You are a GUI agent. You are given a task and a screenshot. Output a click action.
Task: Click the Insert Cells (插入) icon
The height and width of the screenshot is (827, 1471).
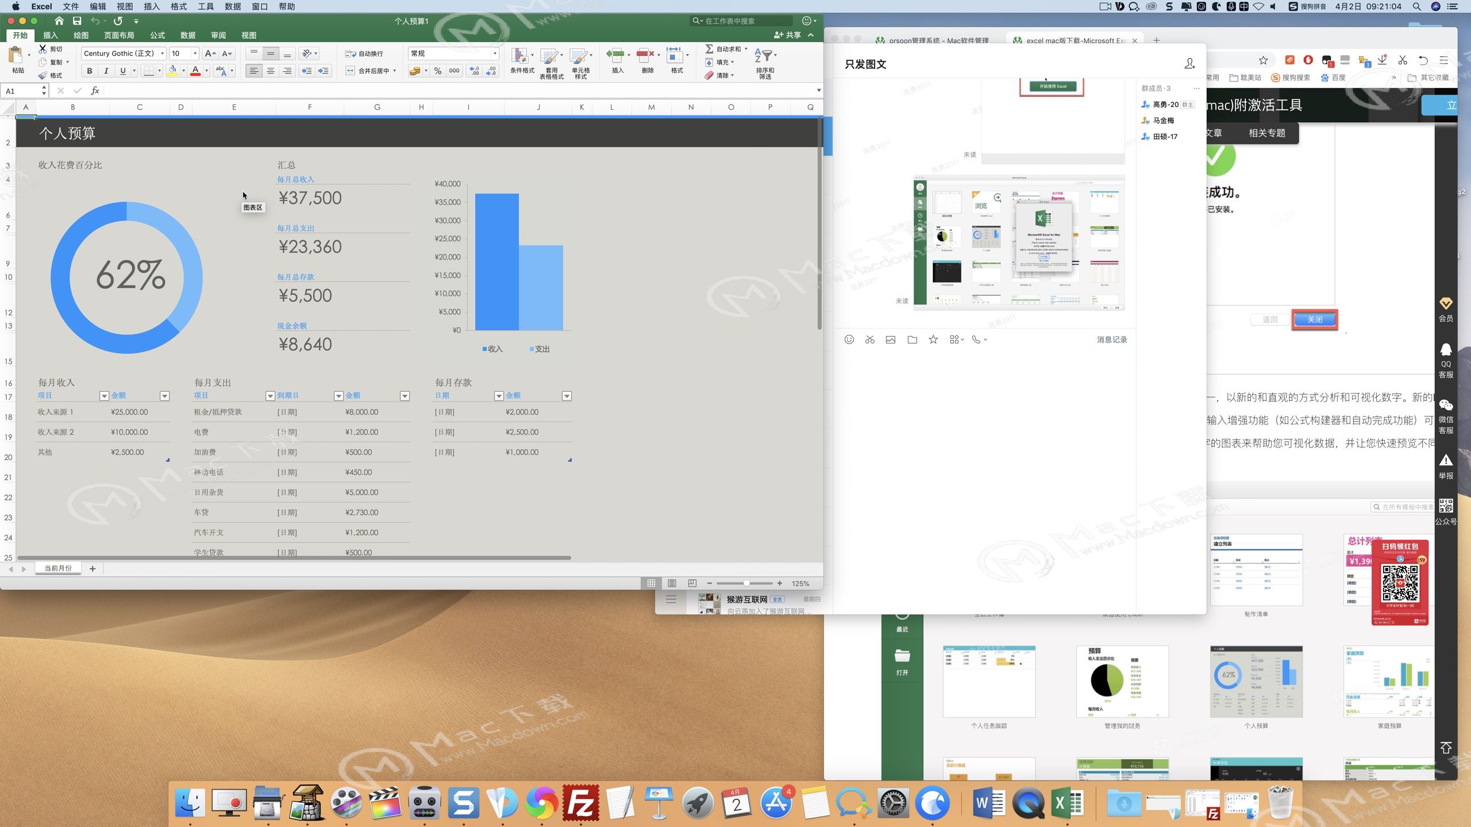pyautogui.click(x=615, y=56)
